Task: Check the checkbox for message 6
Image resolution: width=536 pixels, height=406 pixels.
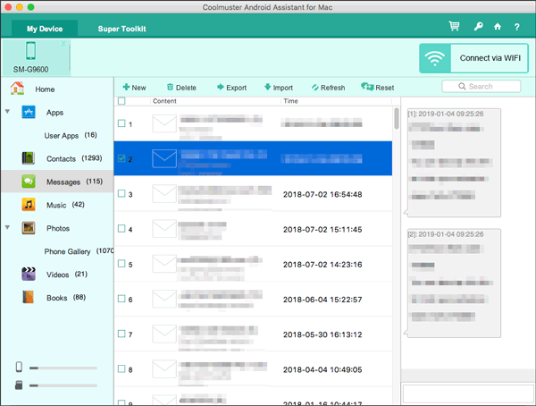Action: point(121,299)
